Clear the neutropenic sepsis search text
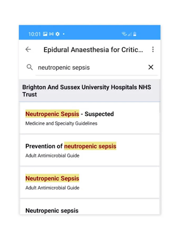This screenshot has height=239, width=179. click(x=151, y=67)
